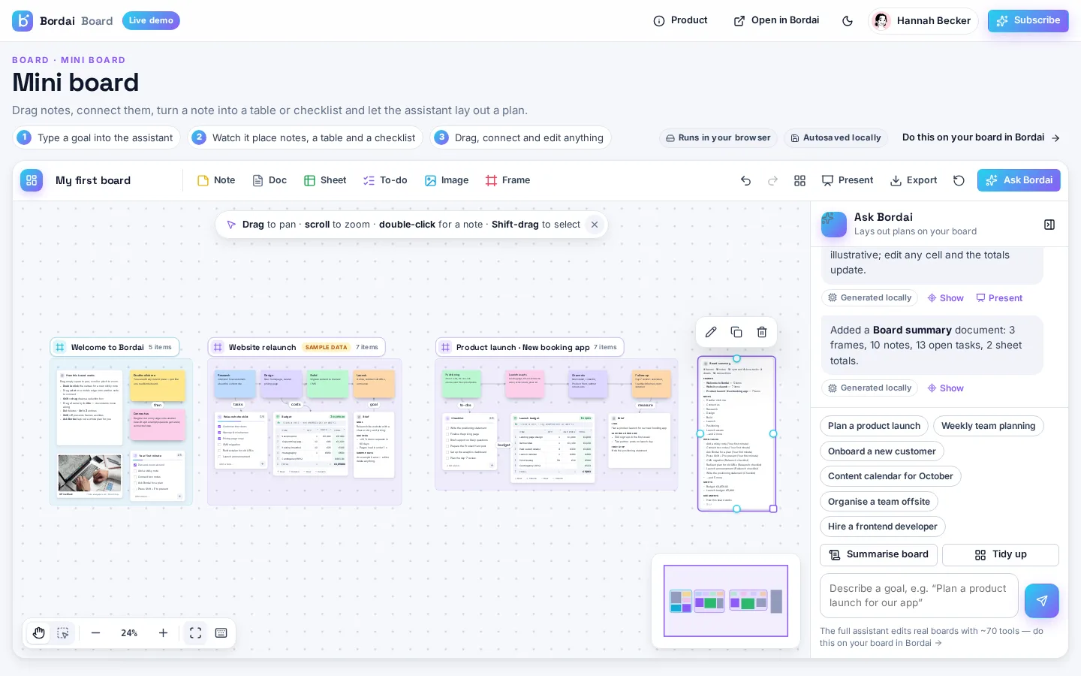Viewport: 1081px width, 676px height.
Task: Click the reset board circular arrow icon
Action: coord(959,180)
